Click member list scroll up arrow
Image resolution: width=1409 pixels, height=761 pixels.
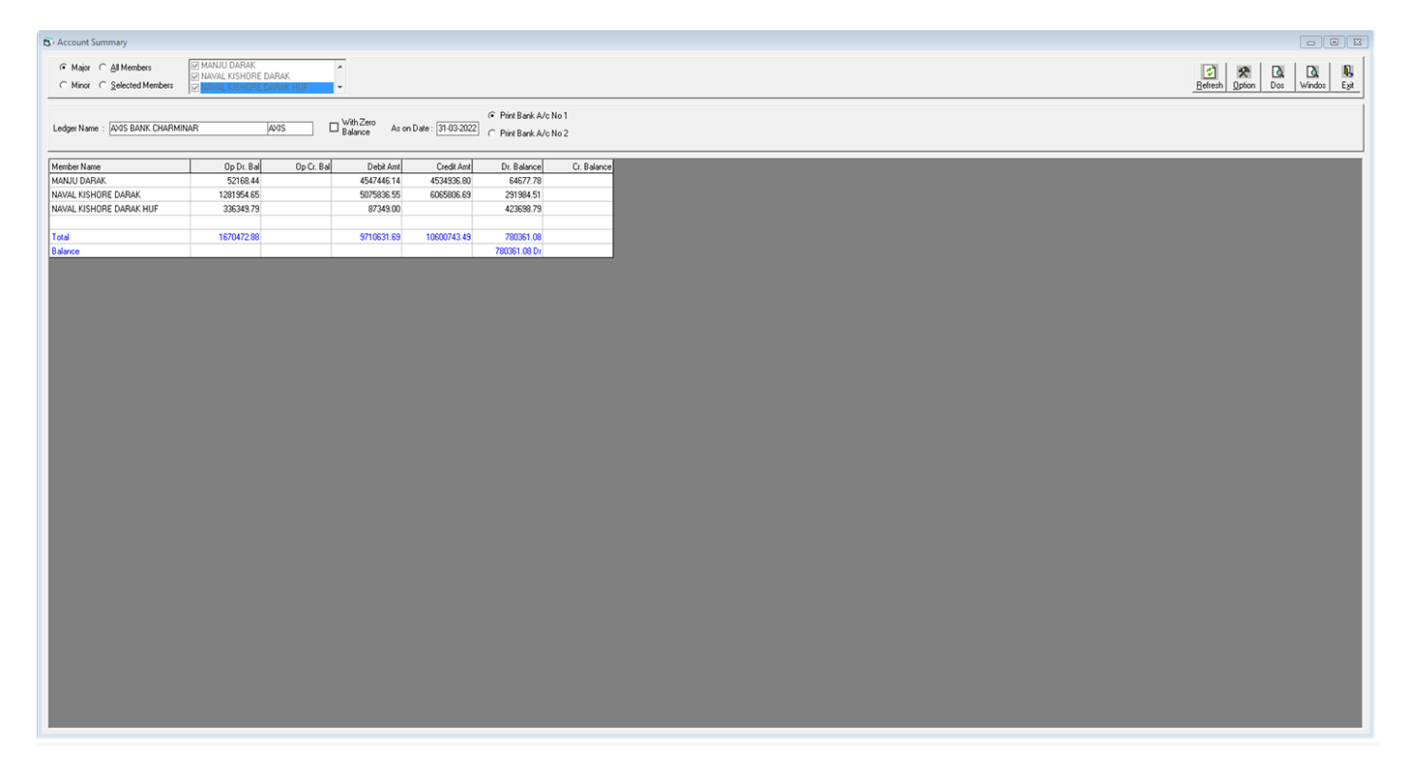(339, 66)
